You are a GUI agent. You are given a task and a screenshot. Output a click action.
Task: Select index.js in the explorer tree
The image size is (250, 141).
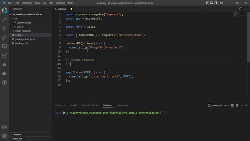coord(19,35)
